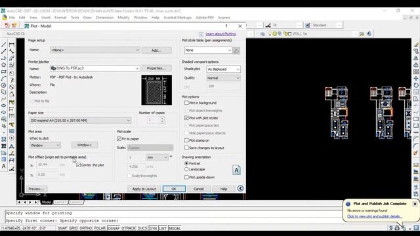Collapse the Plot dialog with round arrow
This screenshot has height=236, width=420.
pyautogui.click(x=240, y=189)
